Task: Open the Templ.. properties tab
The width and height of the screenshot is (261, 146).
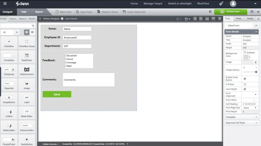Action: click(250, 19)
